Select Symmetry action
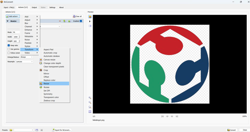The height and width of the screenshot is (132, 250). (54, 94)
